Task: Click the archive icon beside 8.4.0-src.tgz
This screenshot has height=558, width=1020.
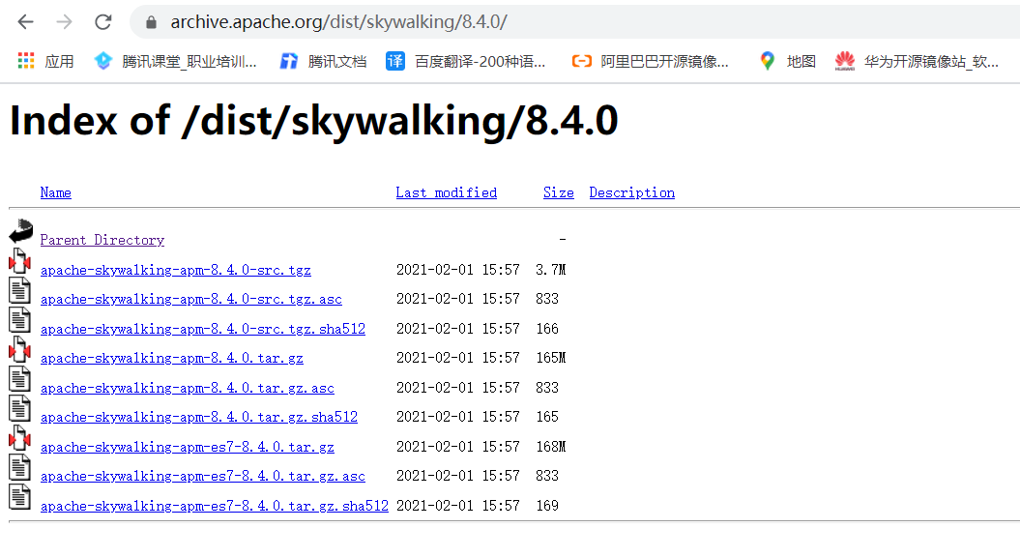Action: (19, 261)
